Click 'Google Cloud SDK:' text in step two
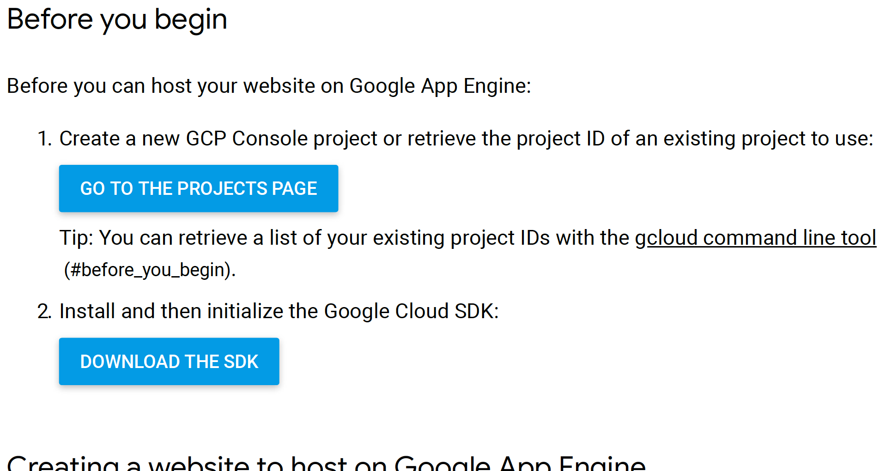Image resolution: width=885 pixels, height=471 pixels. (411, 311)
